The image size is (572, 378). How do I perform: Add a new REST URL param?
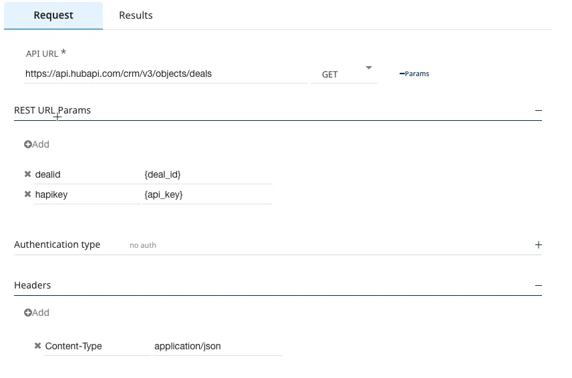point(37,144)
